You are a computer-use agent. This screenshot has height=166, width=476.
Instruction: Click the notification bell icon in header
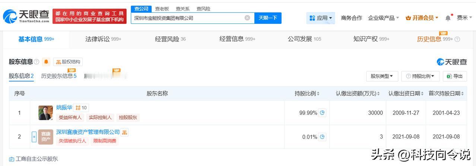tap(448, 18)
